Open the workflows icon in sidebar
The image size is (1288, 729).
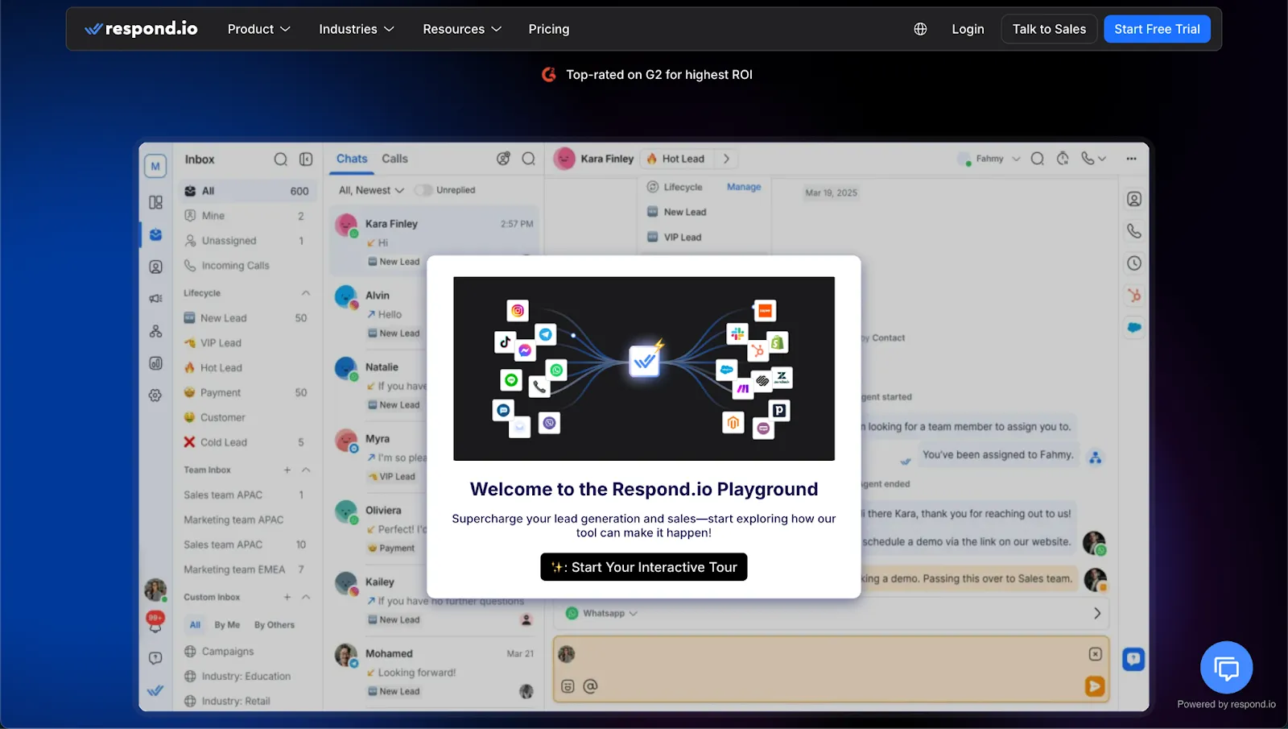pos(155,331)
